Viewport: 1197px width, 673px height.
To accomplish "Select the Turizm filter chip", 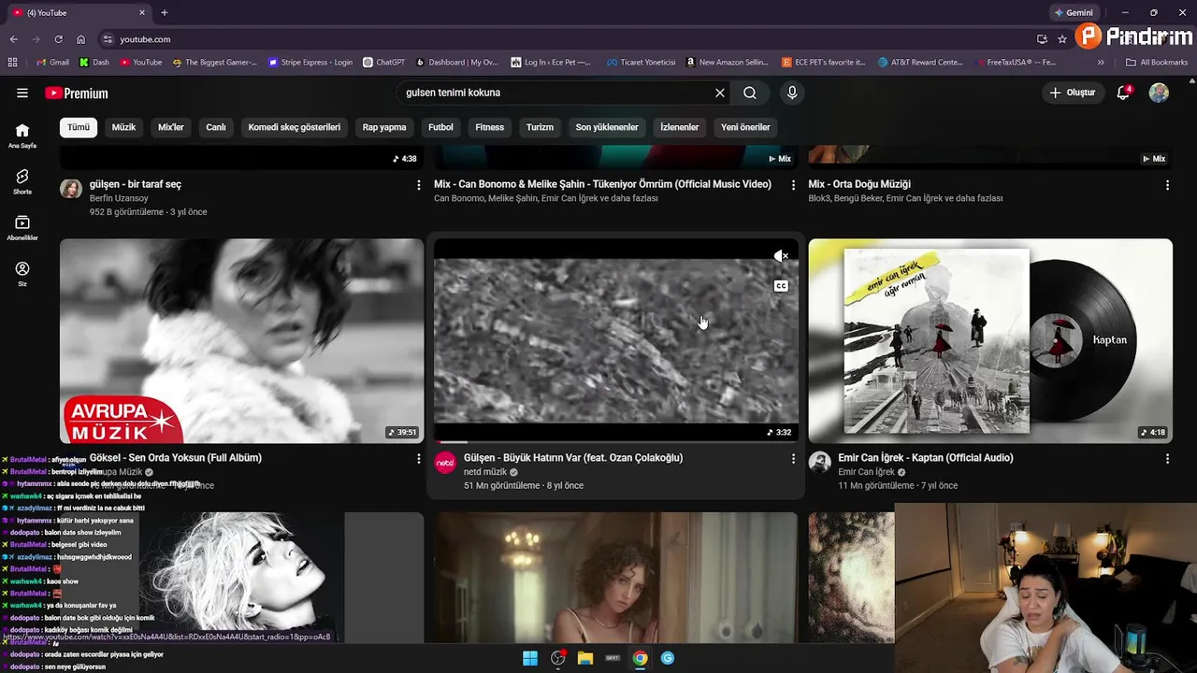I will 540,127.
